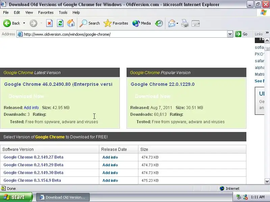Refresh the page with the green arrows icon
This screenshot has height=202, width=270.
click(60, 23)
